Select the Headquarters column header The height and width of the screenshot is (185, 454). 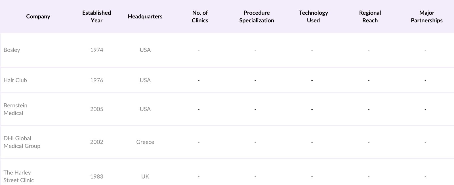pos(145,16)
